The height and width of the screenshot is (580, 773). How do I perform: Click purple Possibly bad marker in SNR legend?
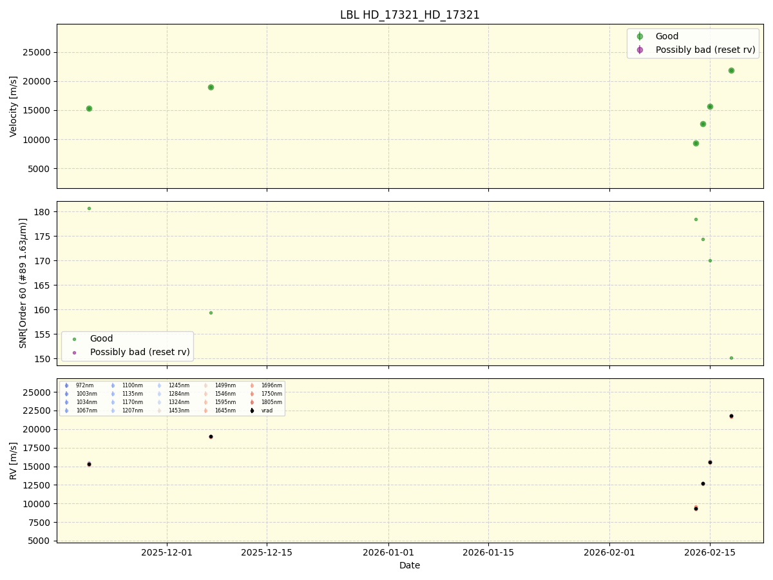[x=74, y=353]
